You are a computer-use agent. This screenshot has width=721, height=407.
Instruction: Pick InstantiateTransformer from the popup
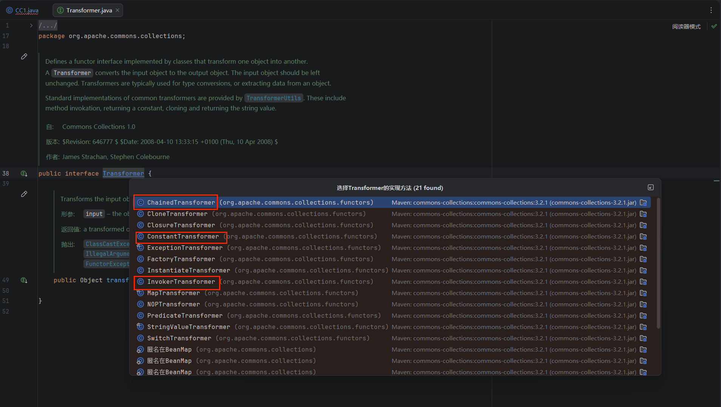tap(391, 270)
